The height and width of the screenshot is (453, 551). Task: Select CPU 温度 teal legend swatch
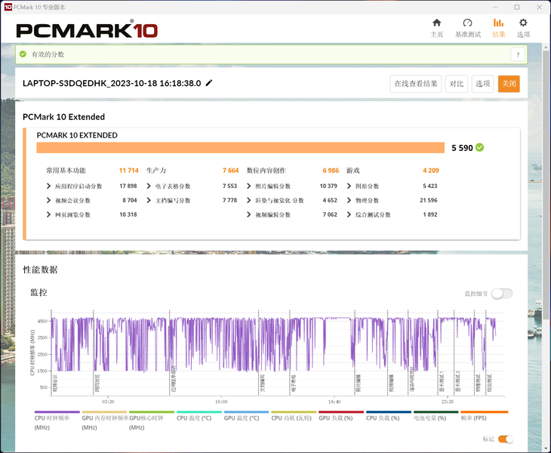click(x=199, y=412)
